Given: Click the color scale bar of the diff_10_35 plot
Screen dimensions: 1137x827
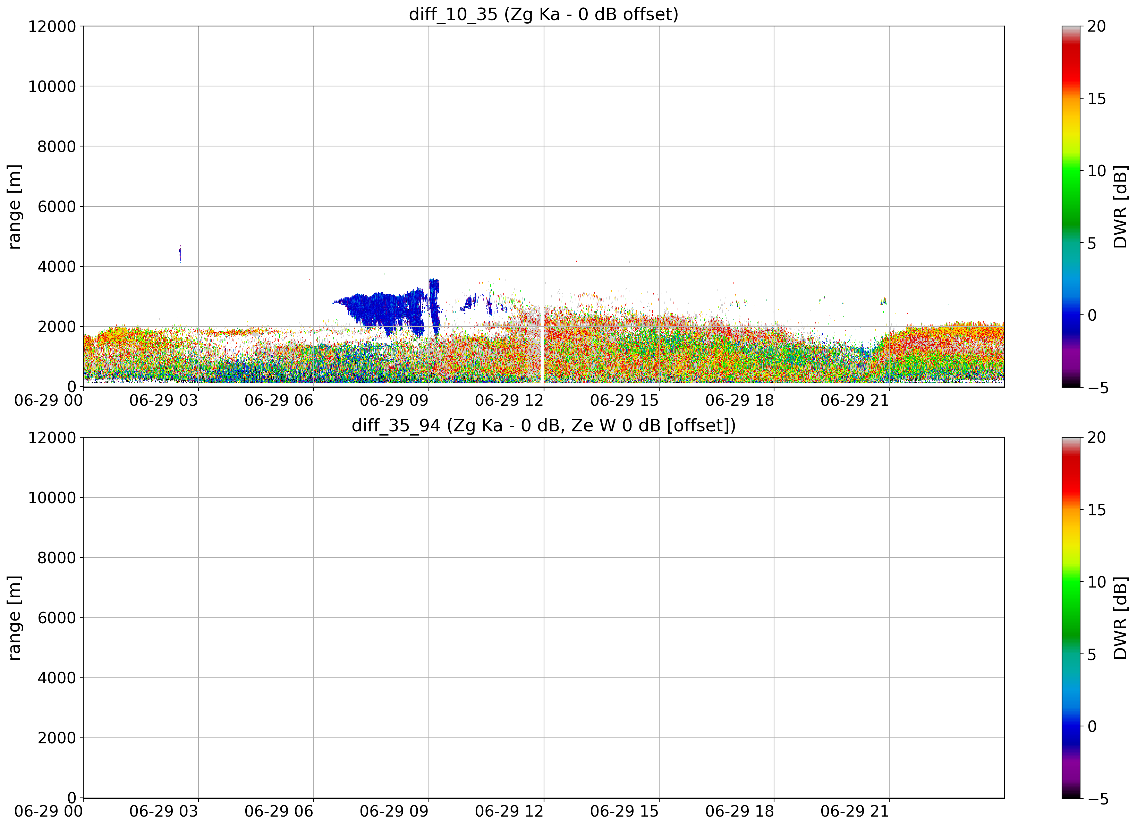Looking at the screenshot, I should 1071,206.
